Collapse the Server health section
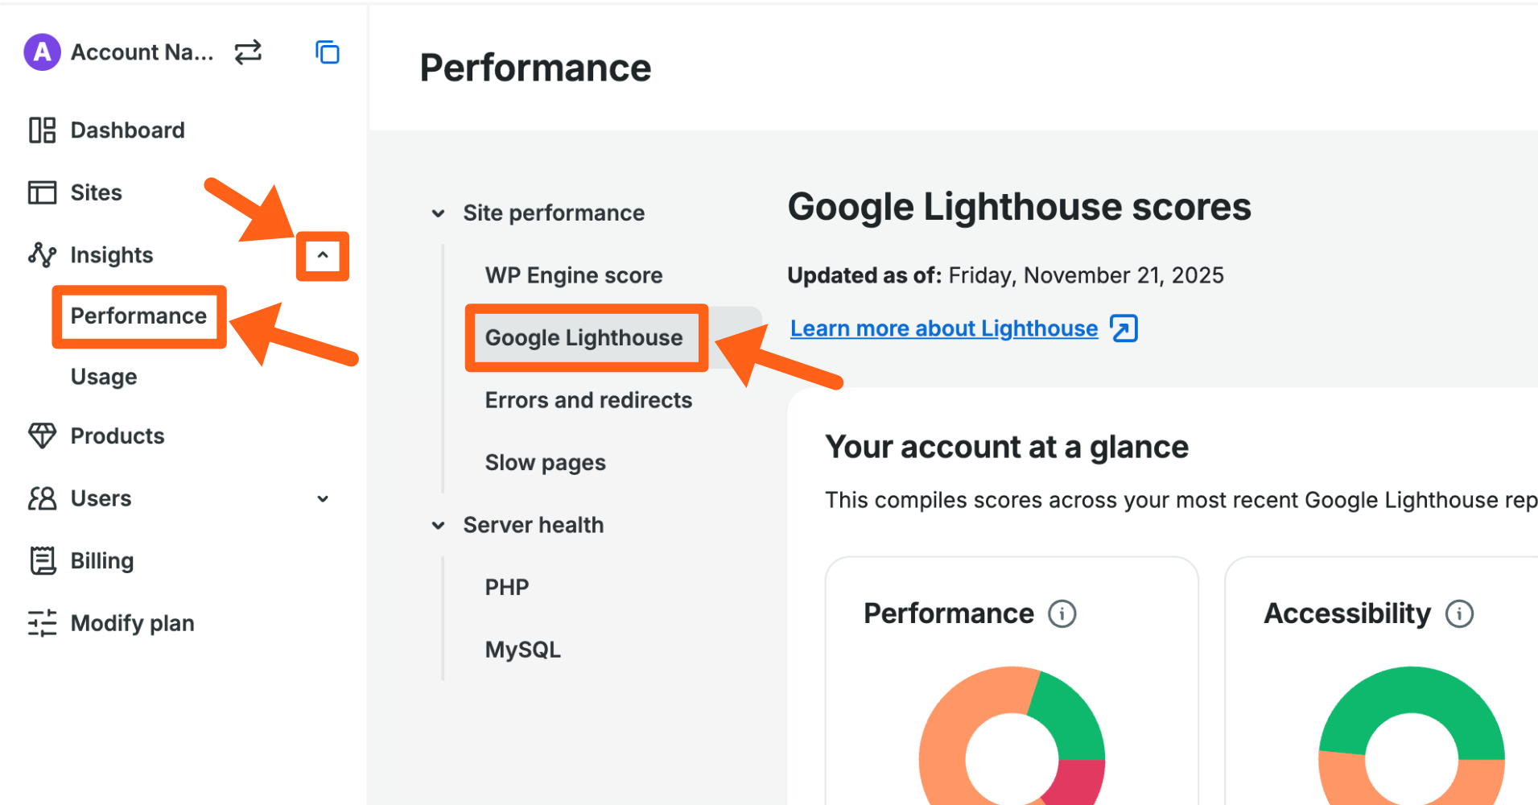 439,526
